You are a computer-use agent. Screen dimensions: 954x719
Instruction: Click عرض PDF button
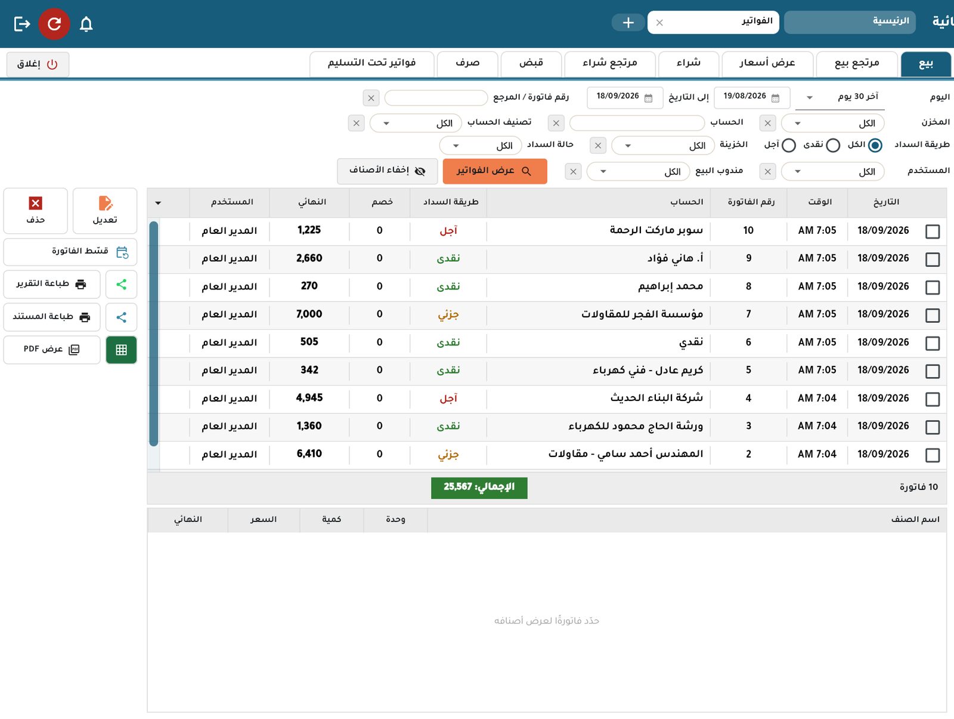tap(52, 350)
